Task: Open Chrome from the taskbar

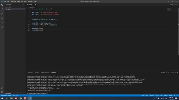Action: coord(20,98)
